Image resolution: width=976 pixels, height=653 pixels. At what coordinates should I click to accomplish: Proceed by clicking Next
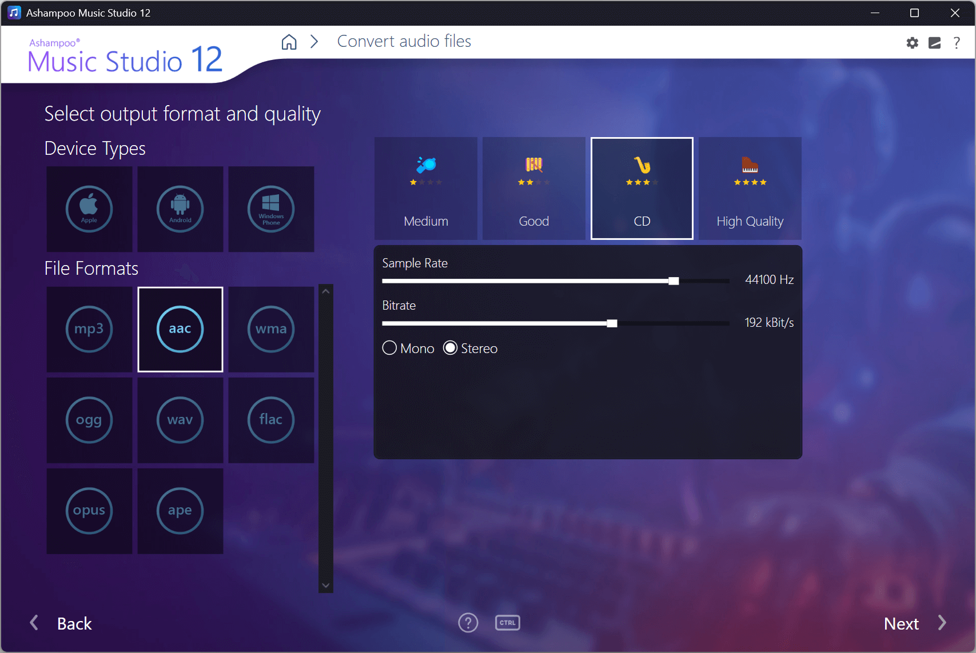coord(901,623)
